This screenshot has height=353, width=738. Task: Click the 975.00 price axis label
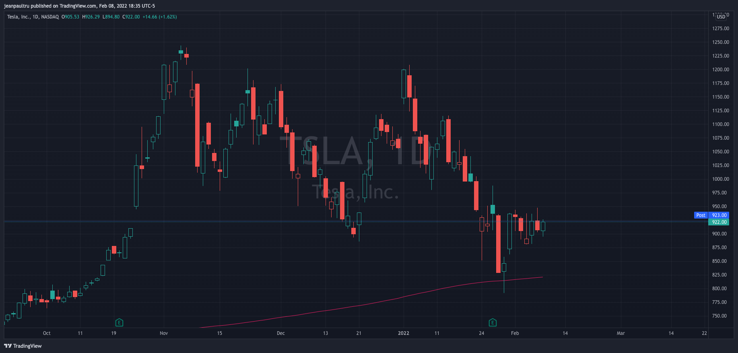(719, 193)
